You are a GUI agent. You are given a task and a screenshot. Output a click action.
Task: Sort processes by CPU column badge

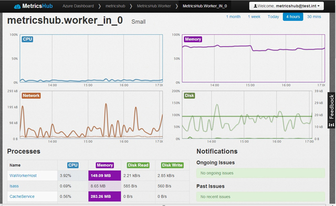[73, 165]
